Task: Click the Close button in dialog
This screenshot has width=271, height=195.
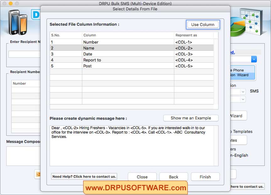Action: 142,177
